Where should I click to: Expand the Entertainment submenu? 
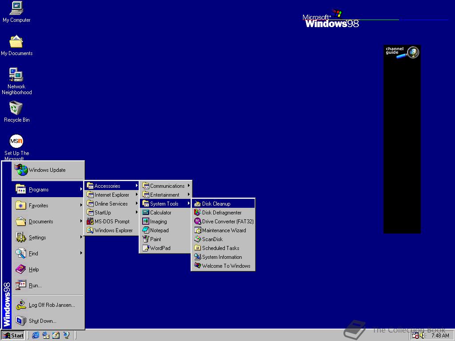(164, 195)
